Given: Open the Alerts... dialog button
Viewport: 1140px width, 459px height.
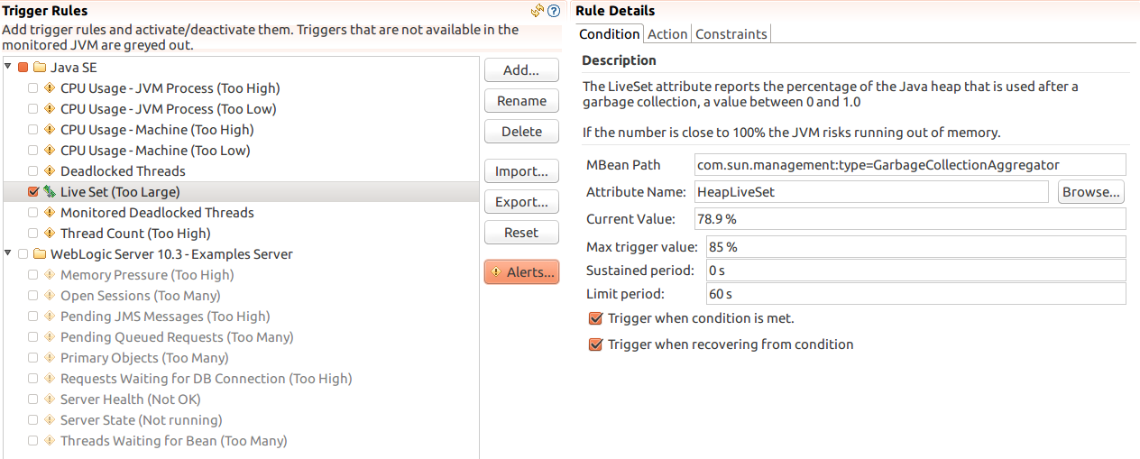Looking at the screenshot, I should click(521, 271).
